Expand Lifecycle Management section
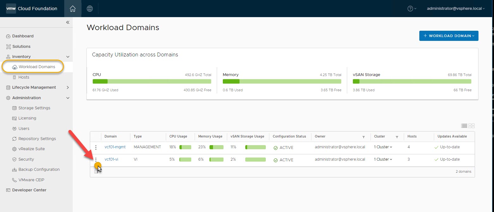The image size is (494, 212). [68, 87]
